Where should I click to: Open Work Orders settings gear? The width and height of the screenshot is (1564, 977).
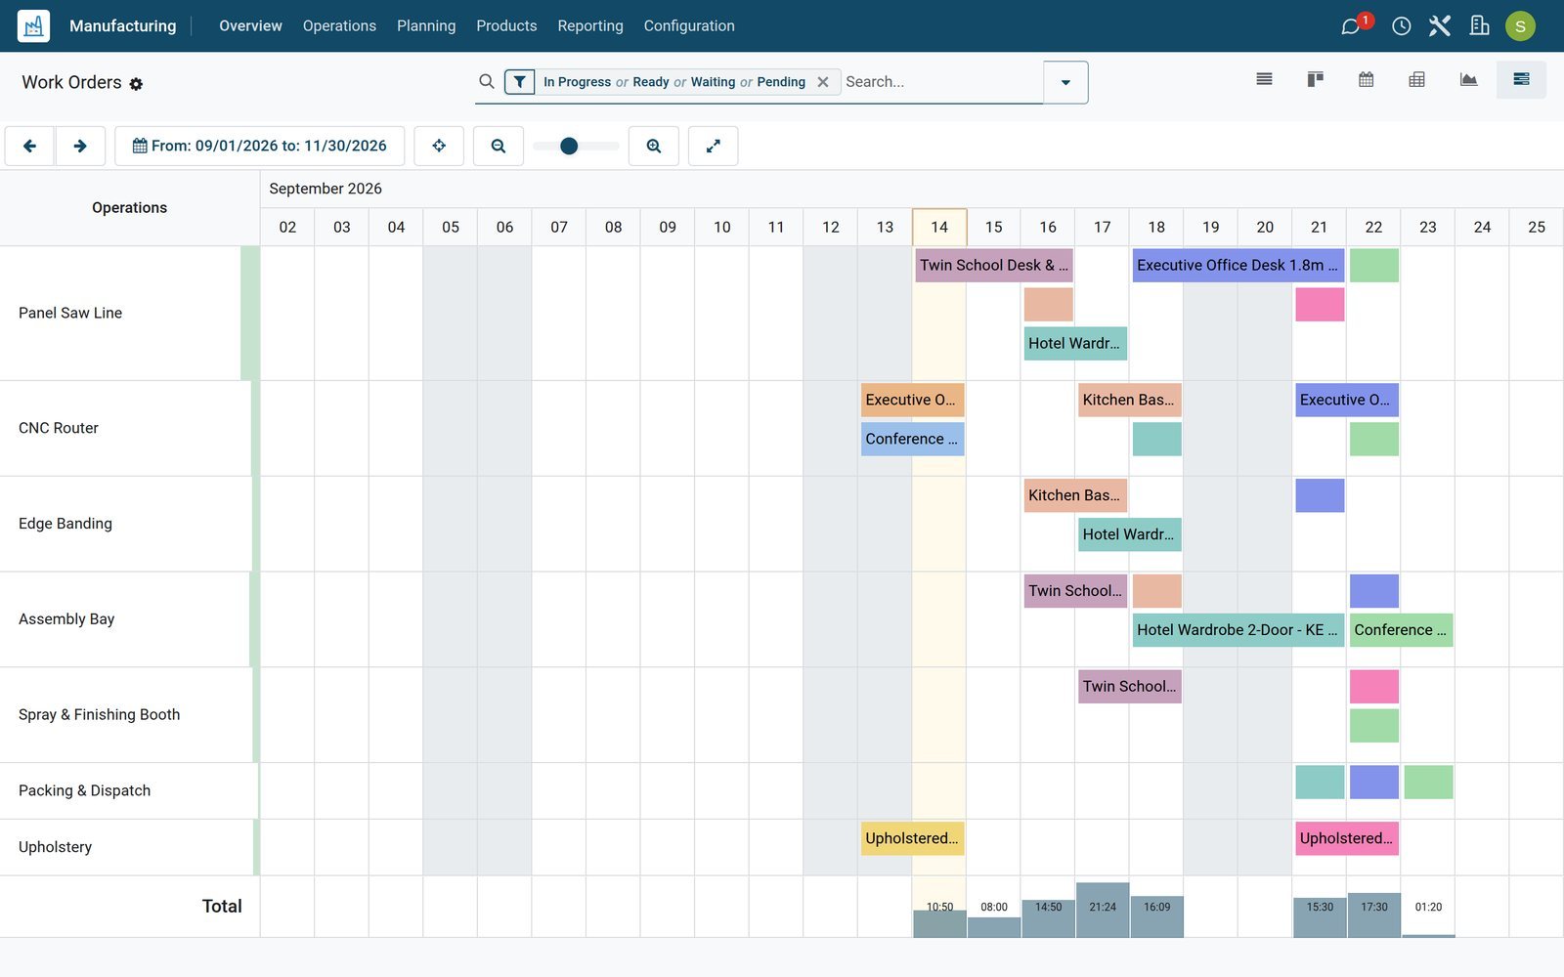click(136, 84)
